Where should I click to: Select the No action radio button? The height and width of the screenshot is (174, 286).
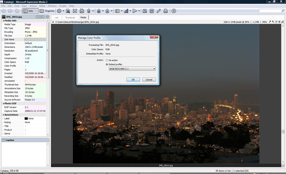tap(107, 60)
